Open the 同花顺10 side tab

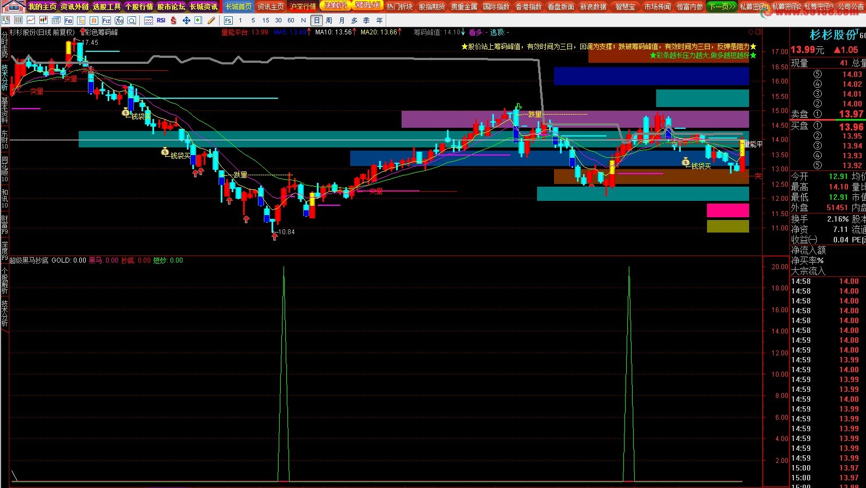pyautogui.click(x=4, y=169)
